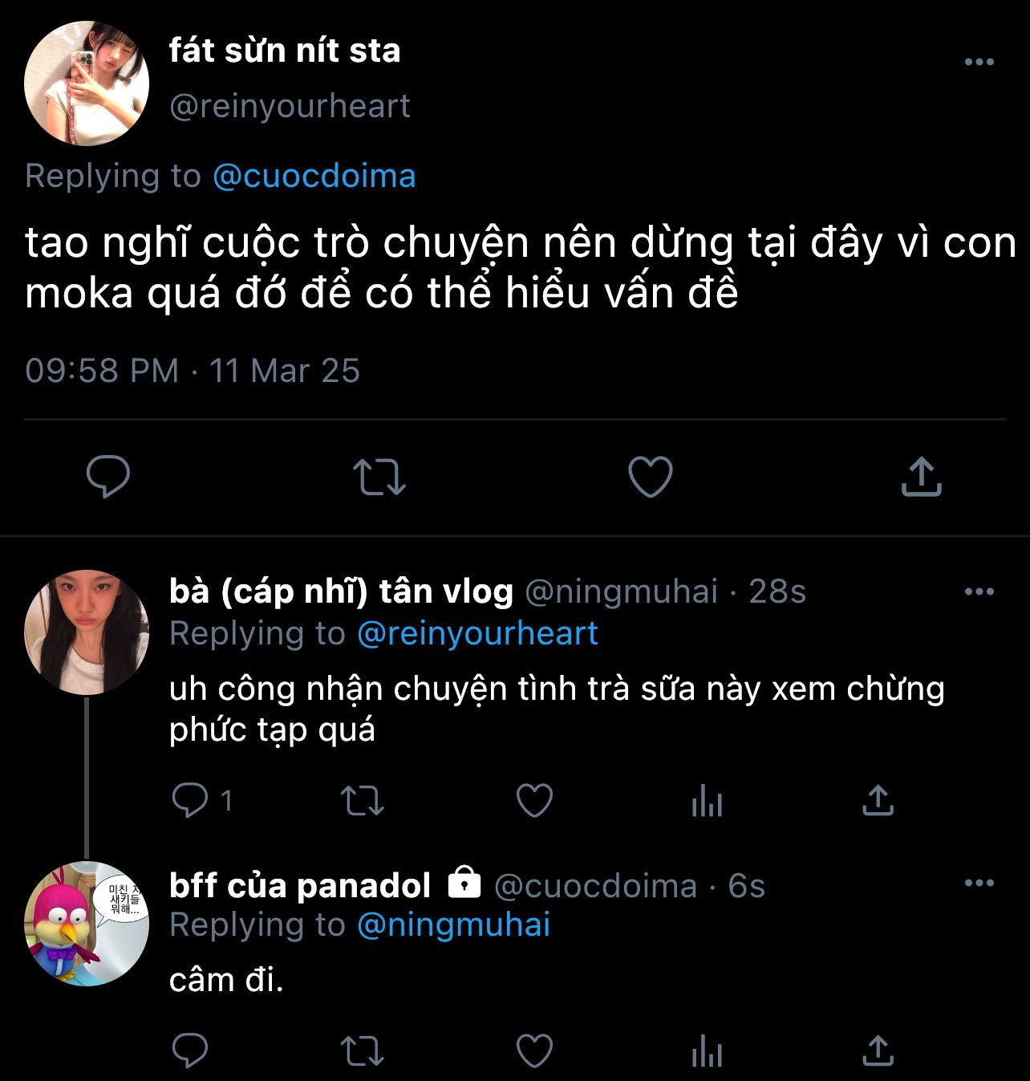The image size is (1030, 1081).
Task: Reply to the main tweet by reinyourheart
Action: coord(108,476)
